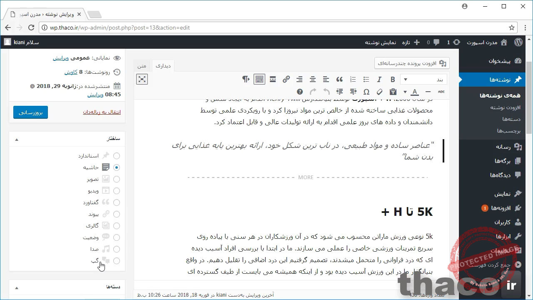Click the insert link icon
This screenshot has width=533, height=300.
[286, 79]
